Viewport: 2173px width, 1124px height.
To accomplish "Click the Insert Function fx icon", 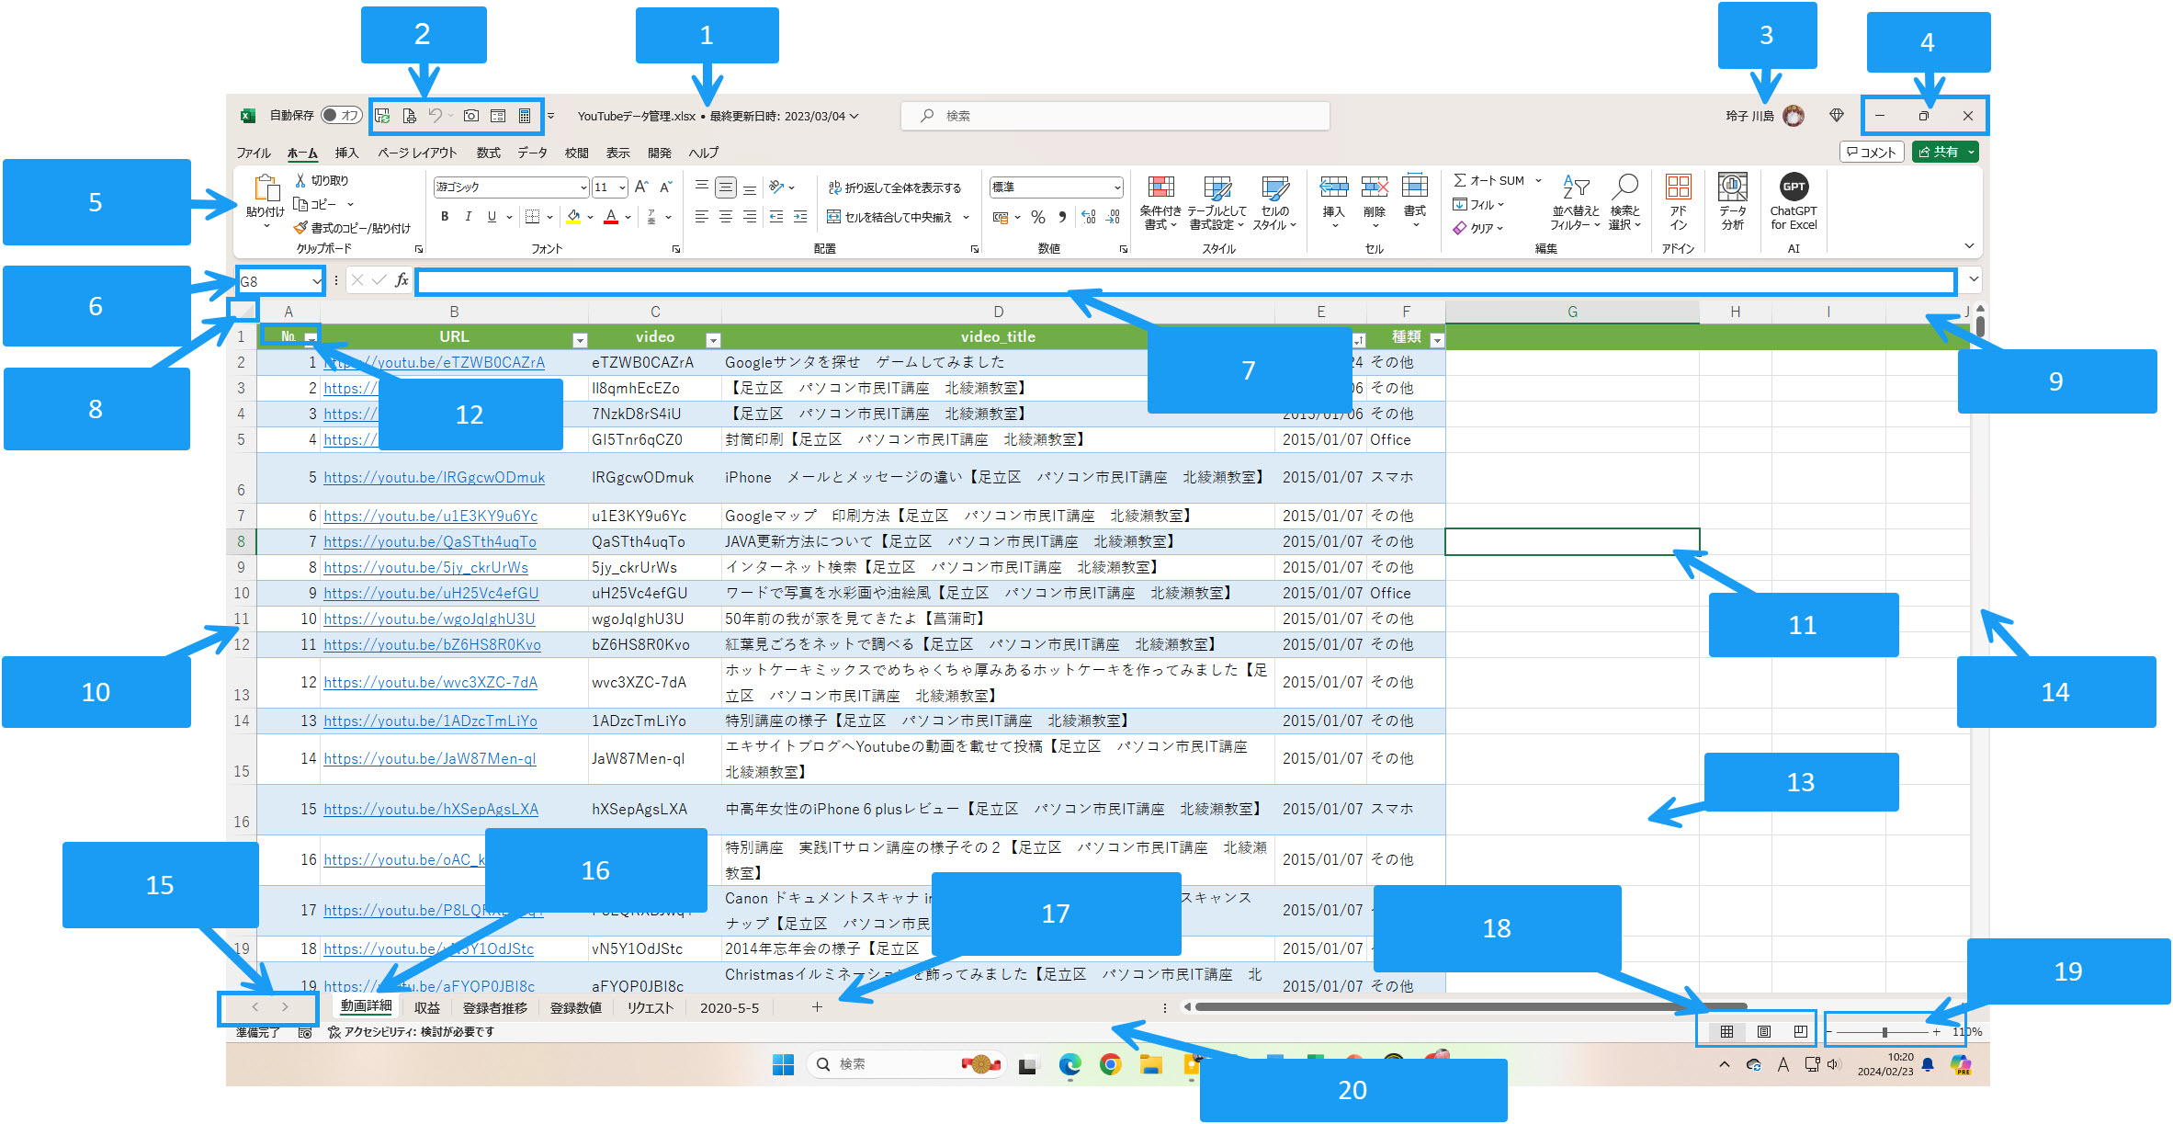I will coord(402,280).
